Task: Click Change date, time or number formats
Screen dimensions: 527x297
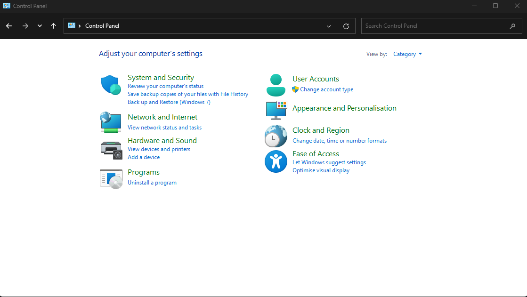Action: tap(340, 141)
